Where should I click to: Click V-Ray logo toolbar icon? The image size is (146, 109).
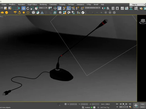pos(83,12)
